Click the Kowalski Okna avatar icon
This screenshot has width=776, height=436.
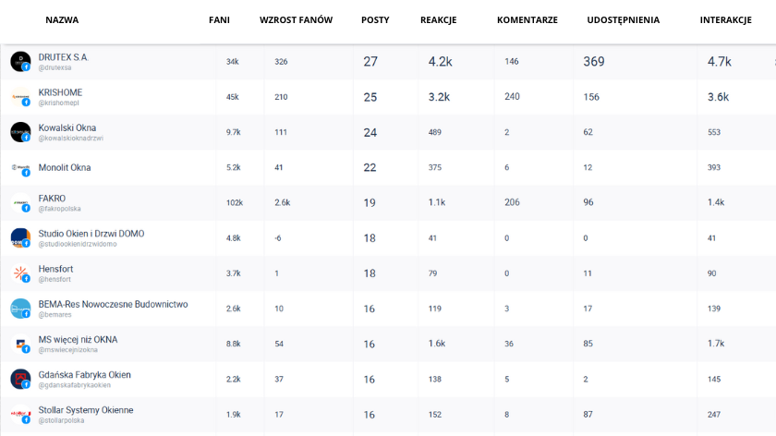pos(20,132)
